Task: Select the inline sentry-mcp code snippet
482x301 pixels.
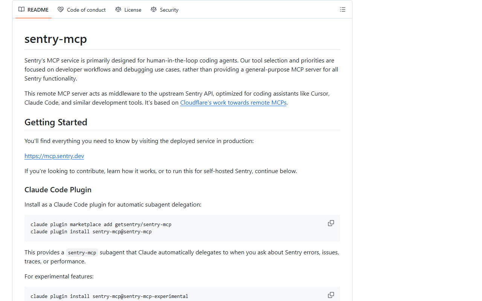Action: (x=82, y=252)
